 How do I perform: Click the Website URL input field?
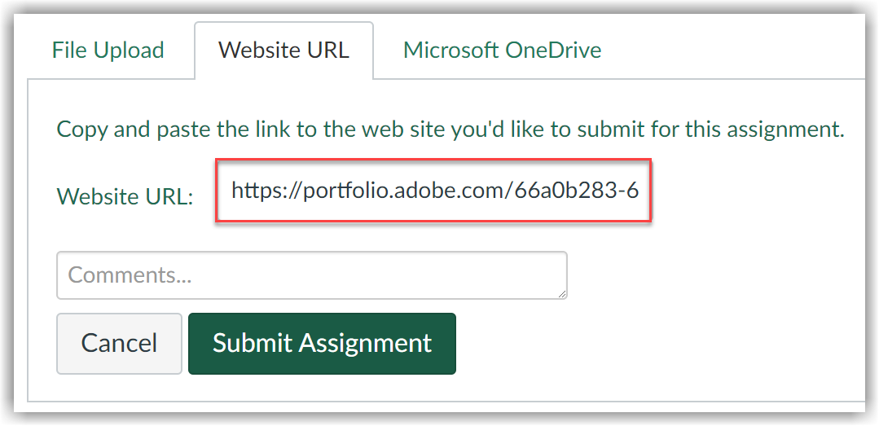click(433, 191)
